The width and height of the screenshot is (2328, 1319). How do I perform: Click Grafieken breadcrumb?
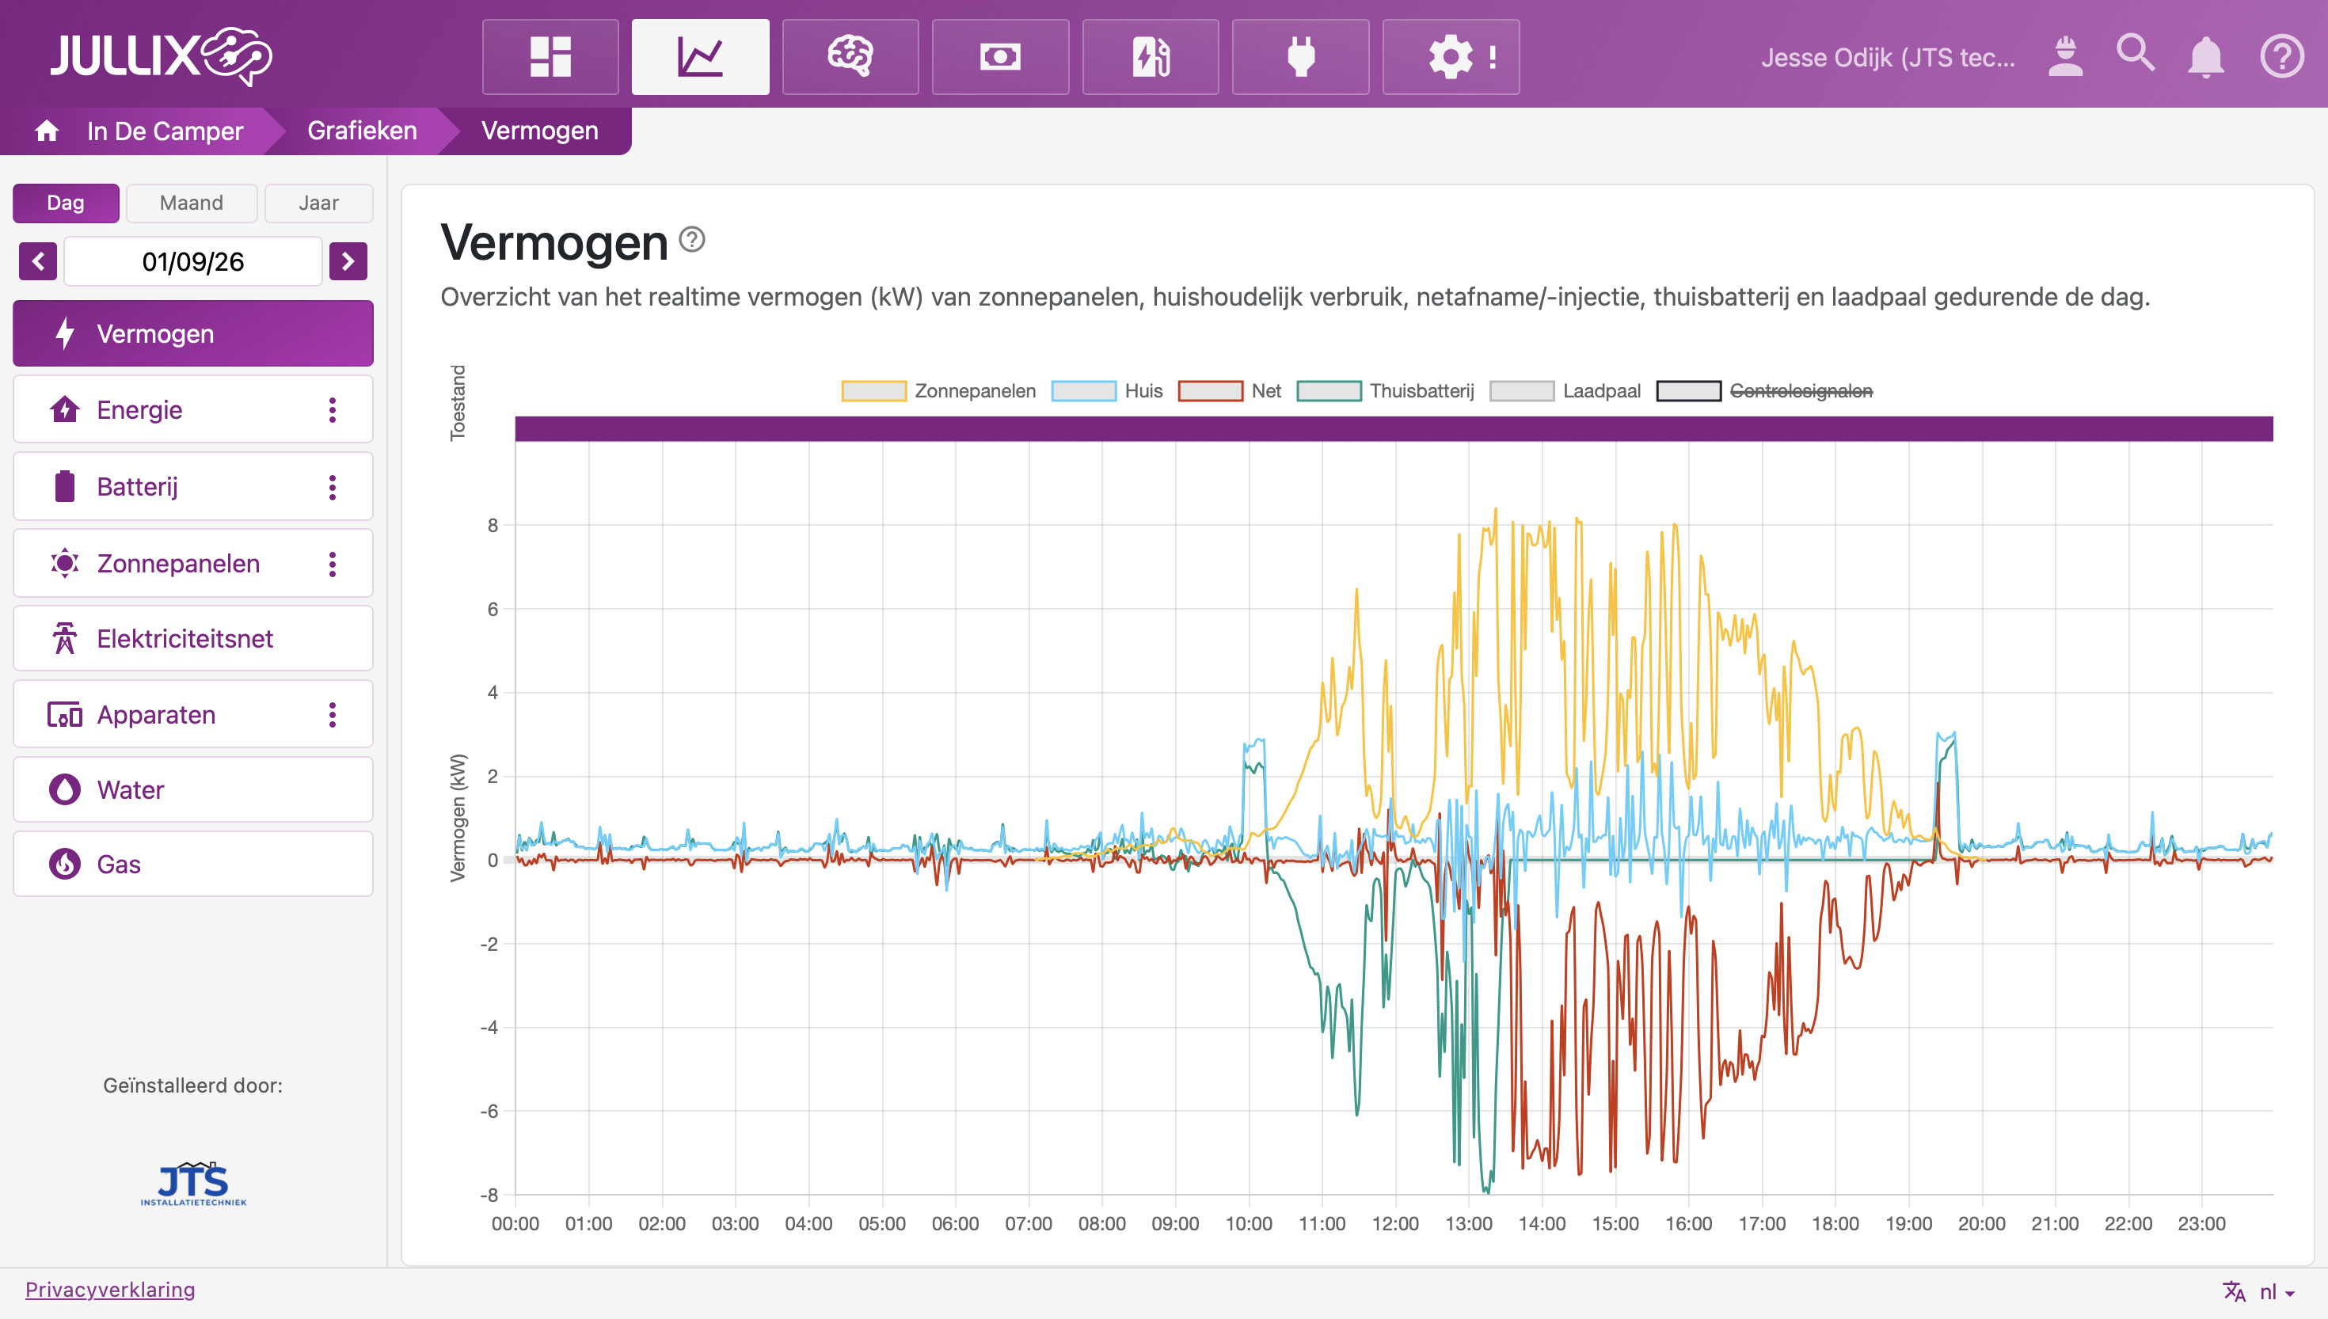coord(363,131)
